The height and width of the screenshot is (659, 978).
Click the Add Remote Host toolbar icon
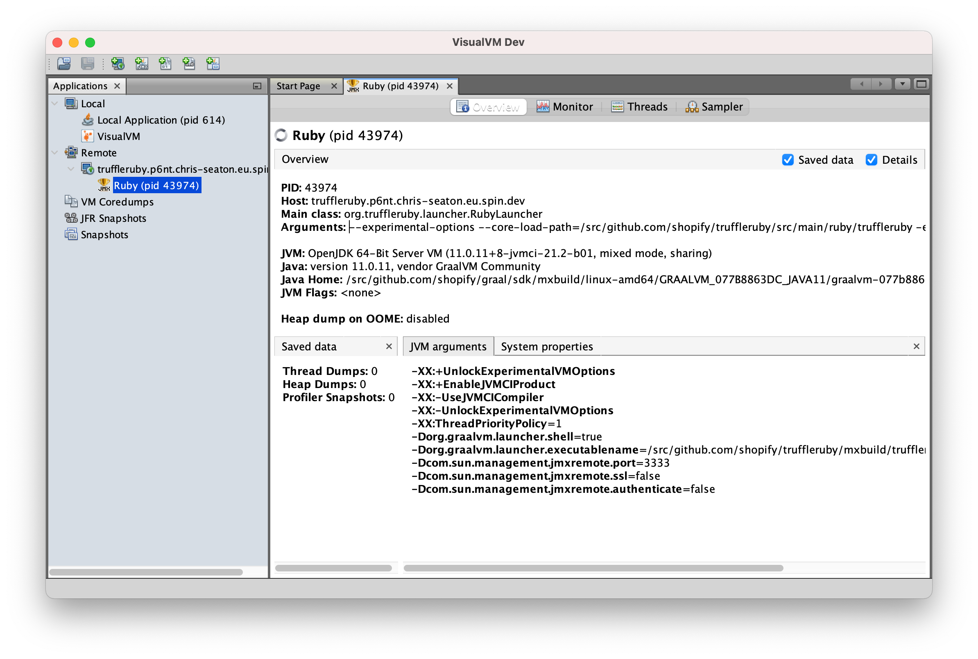tap(118, 63)
